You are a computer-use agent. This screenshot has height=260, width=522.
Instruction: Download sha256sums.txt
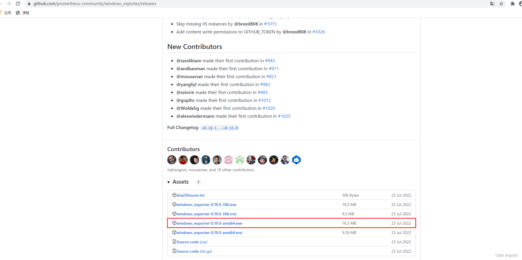pyautogui.click(x=191, y=195)
